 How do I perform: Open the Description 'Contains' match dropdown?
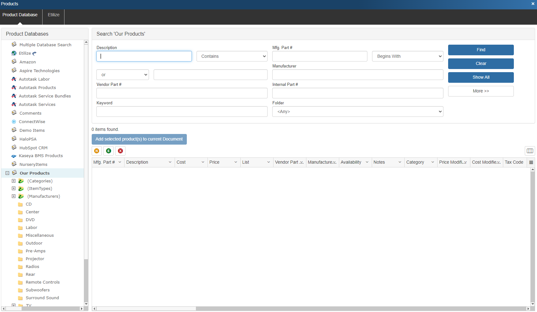[x=232, y=56]
